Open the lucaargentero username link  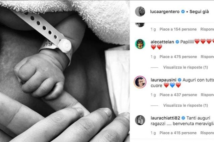[x=165, y=12]
